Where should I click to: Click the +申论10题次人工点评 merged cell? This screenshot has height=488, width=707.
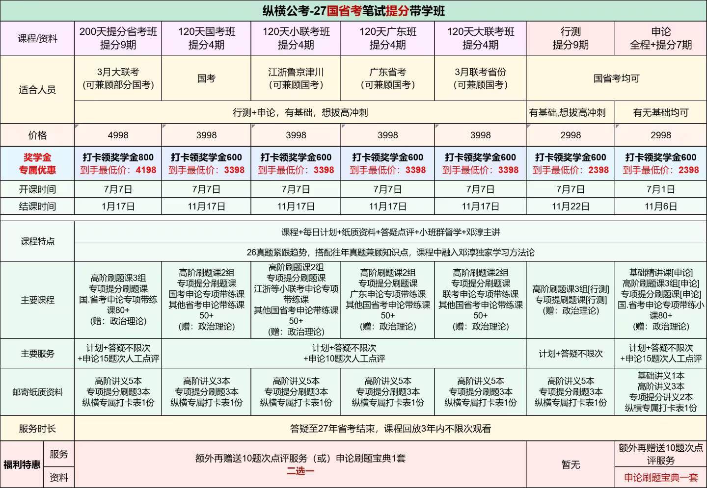(344, 353)
